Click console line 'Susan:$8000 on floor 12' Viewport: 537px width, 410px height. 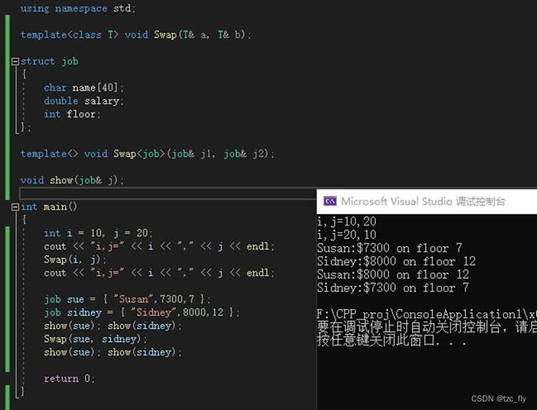click(393, 274)
